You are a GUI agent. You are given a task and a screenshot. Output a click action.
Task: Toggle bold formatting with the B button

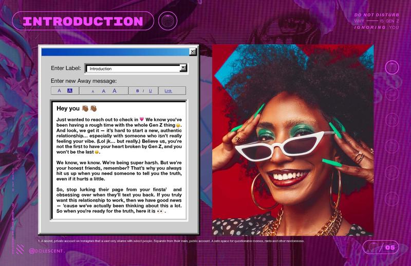[x=138, y=91]
